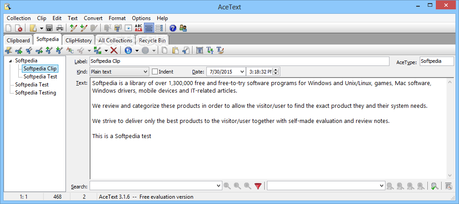Click the Select All dashed-frame T icon
Screen dimensions: 459x204
[200, 50]
